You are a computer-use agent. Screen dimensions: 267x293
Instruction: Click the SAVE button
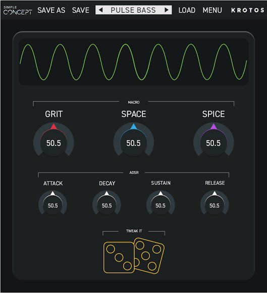[x=81, y=10]
